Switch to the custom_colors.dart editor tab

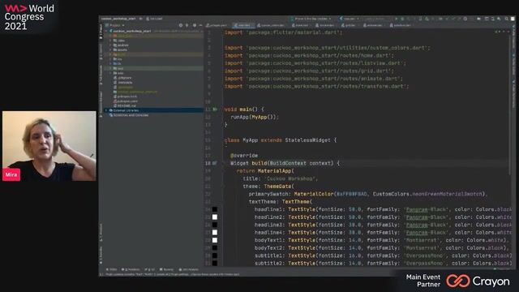[x=271, y=25]
